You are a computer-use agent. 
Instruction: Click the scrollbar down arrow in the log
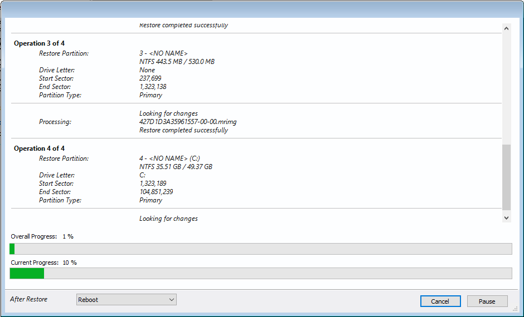click(506, 218)
